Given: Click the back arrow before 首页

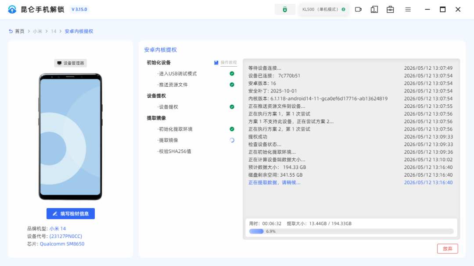Looking at the screenshot, I should pyautogui.click(x=11, y=31).
